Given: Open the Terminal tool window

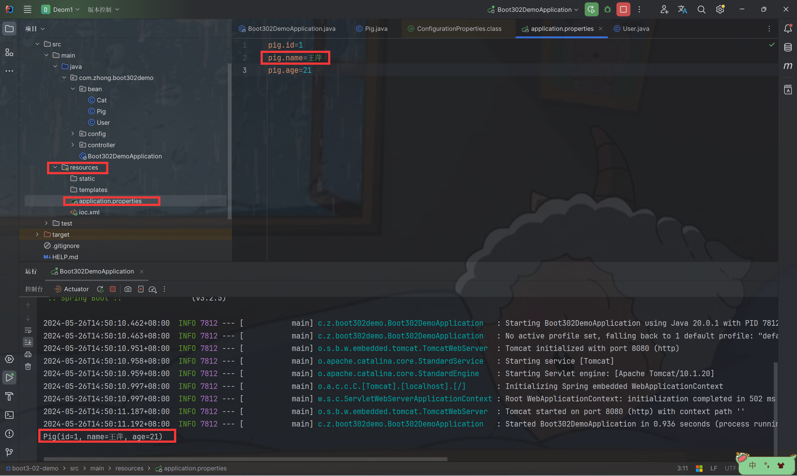Looking at the screenshot, I should point(9,415).
